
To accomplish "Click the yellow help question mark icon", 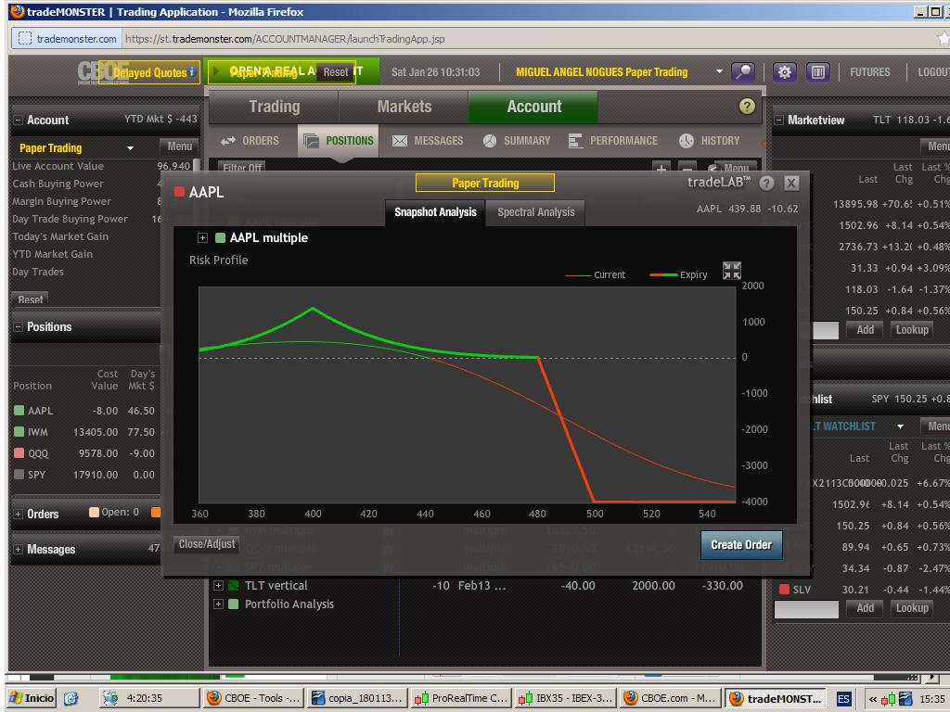I will coord(747,107).
